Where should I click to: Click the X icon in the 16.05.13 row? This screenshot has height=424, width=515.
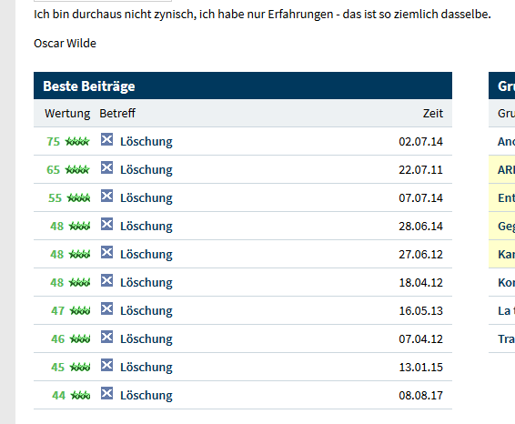106,309
